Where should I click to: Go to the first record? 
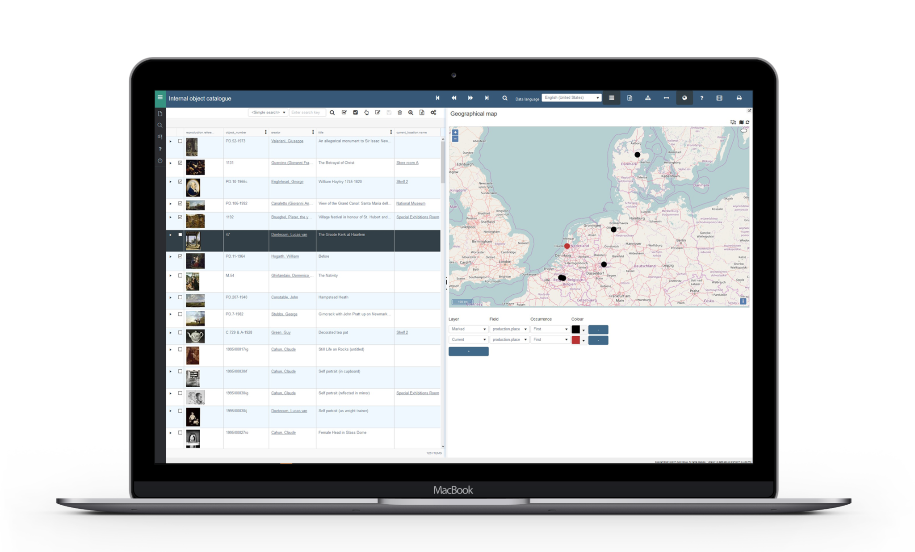click(x=437, y=98)
